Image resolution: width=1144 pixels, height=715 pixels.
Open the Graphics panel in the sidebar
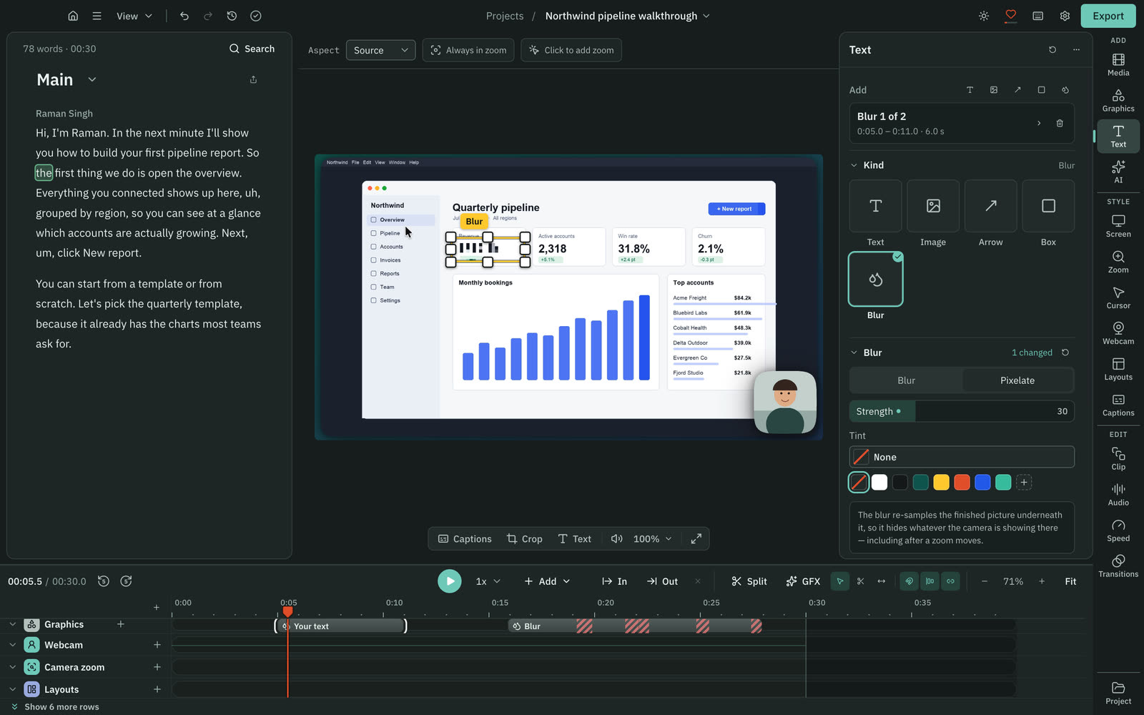[x=1118, y=100]
